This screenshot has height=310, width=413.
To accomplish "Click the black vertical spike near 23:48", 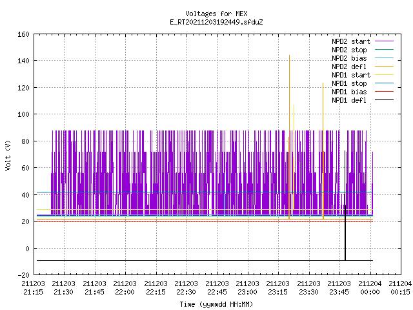I will click(345, 205).
